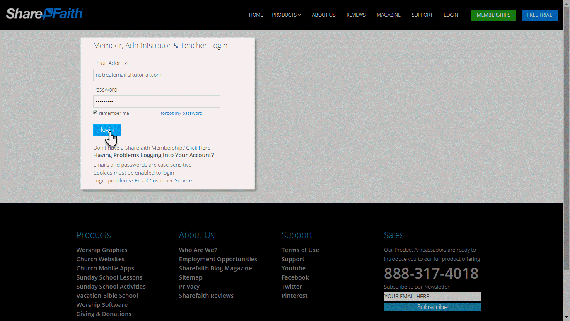Click 'Having Problems Logging Into Your Account?' text
The width and height of the screenshot is (570, 321).
154,155
